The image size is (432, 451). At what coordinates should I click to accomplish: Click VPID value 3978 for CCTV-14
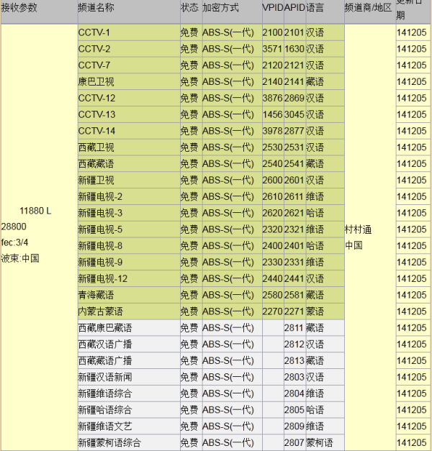click(x=272, y=131)
